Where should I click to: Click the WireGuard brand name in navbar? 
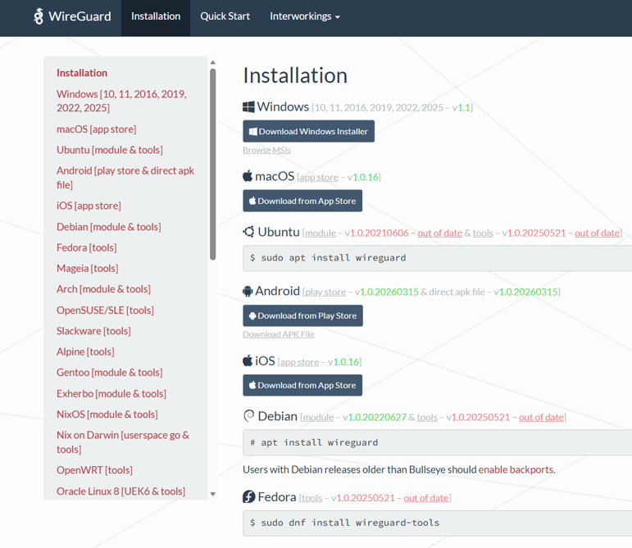pos(80,16)
